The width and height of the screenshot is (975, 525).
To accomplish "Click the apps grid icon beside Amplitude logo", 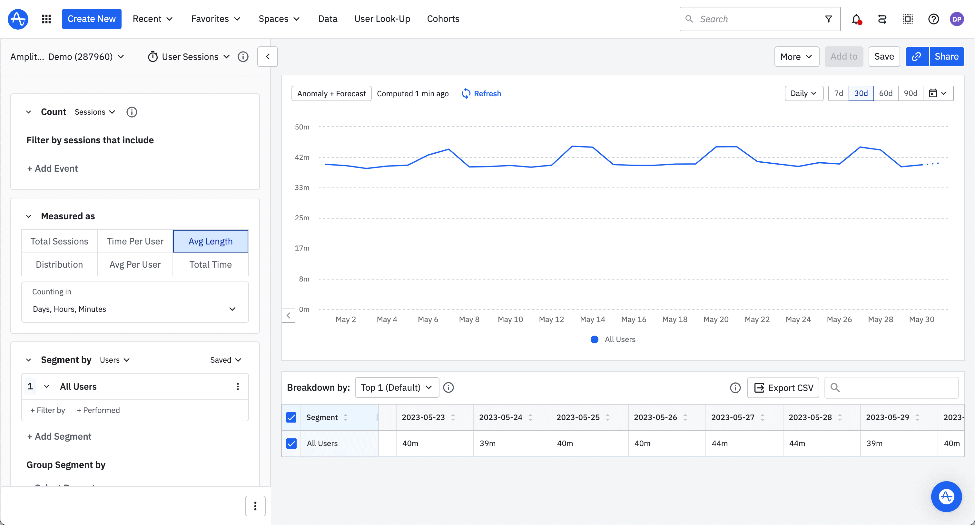I will 46,19.
